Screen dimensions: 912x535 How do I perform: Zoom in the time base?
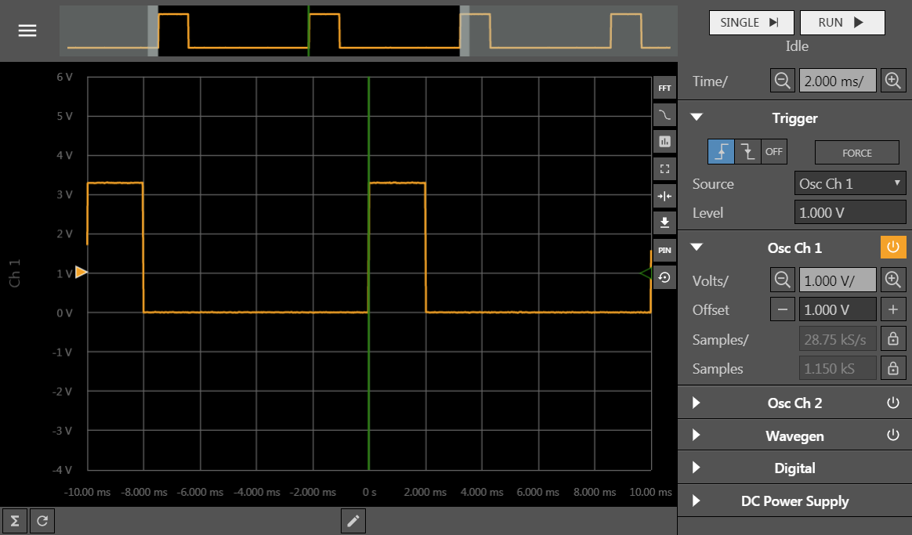tap(893, 80)
